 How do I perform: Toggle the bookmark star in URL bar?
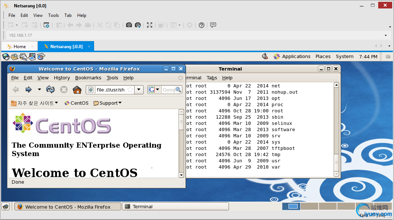pyautogui.click(x=130, y=90)
